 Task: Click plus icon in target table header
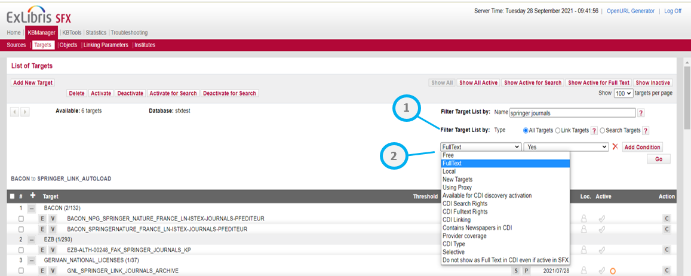click(33, 196)
